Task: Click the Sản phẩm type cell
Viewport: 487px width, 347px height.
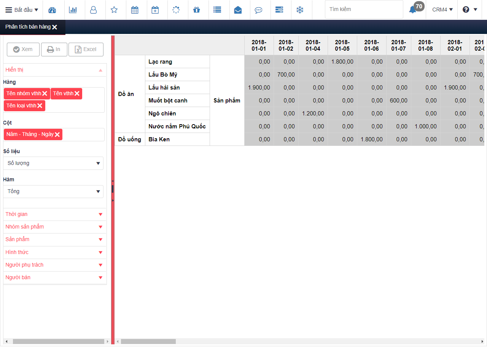Action: 227,101
